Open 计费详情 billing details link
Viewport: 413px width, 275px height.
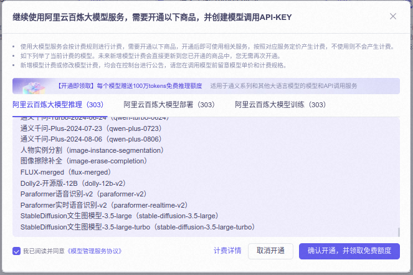(x=227, y=251)
